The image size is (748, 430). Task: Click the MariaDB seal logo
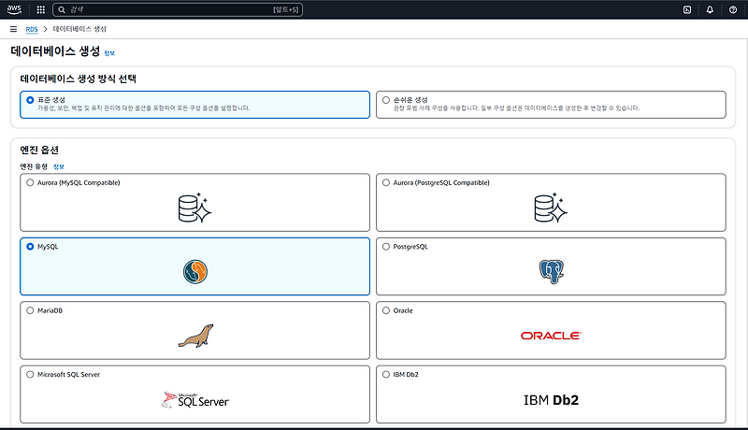coord(195,337)
